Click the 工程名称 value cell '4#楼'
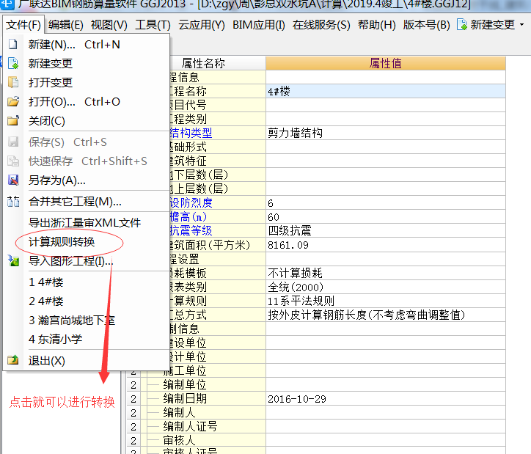 pyautogui.click(x=385, y=91)
